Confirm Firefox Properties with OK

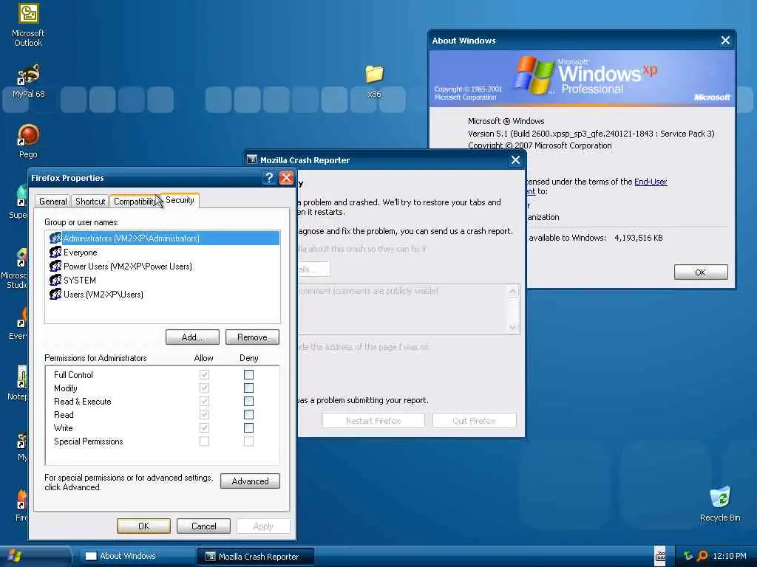click(144, 526)
